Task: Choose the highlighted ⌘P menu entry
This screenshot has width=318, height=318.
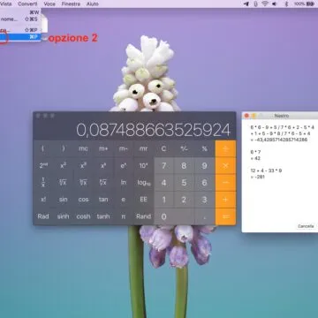Action: (x=20, y=37)
